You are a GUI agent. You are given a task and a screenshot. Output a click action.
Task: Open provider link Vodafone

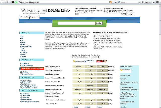(23, 57)
